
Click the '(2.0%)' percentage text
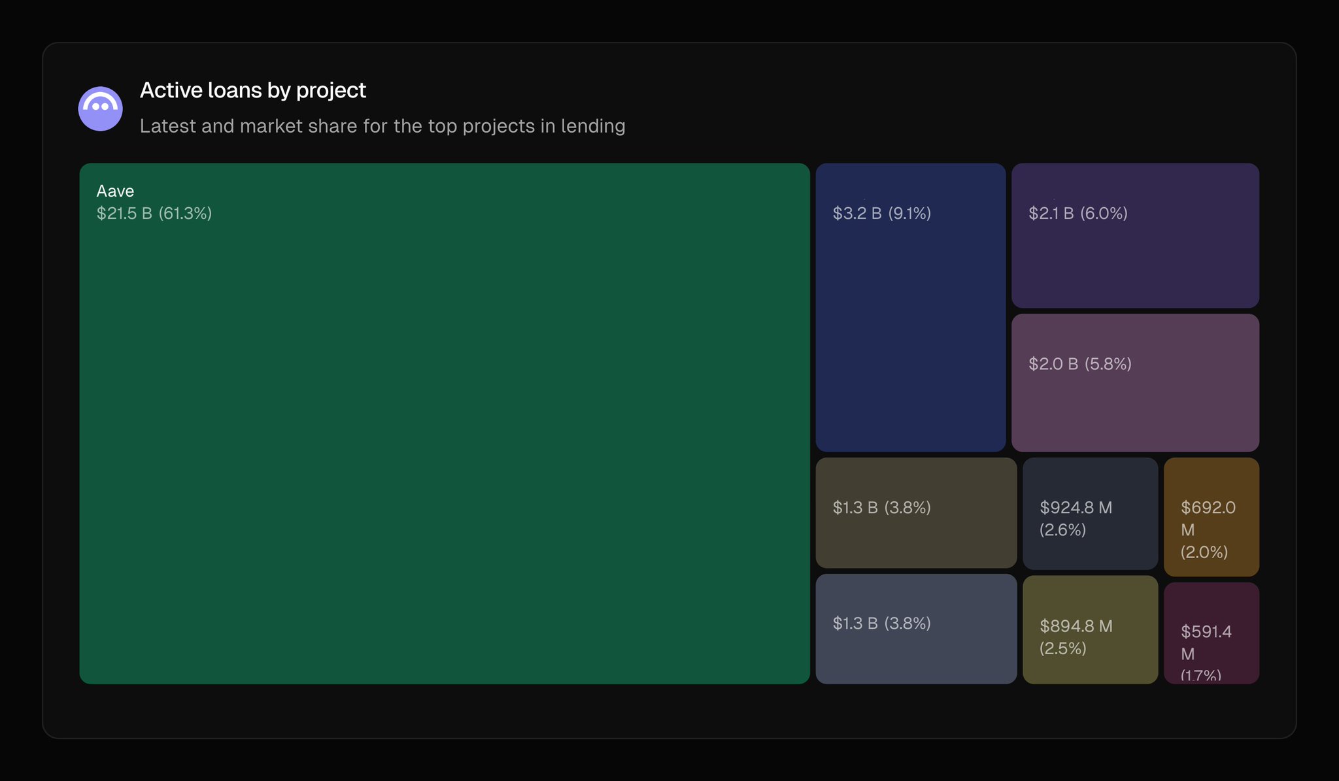click(x=1204, y=552)
